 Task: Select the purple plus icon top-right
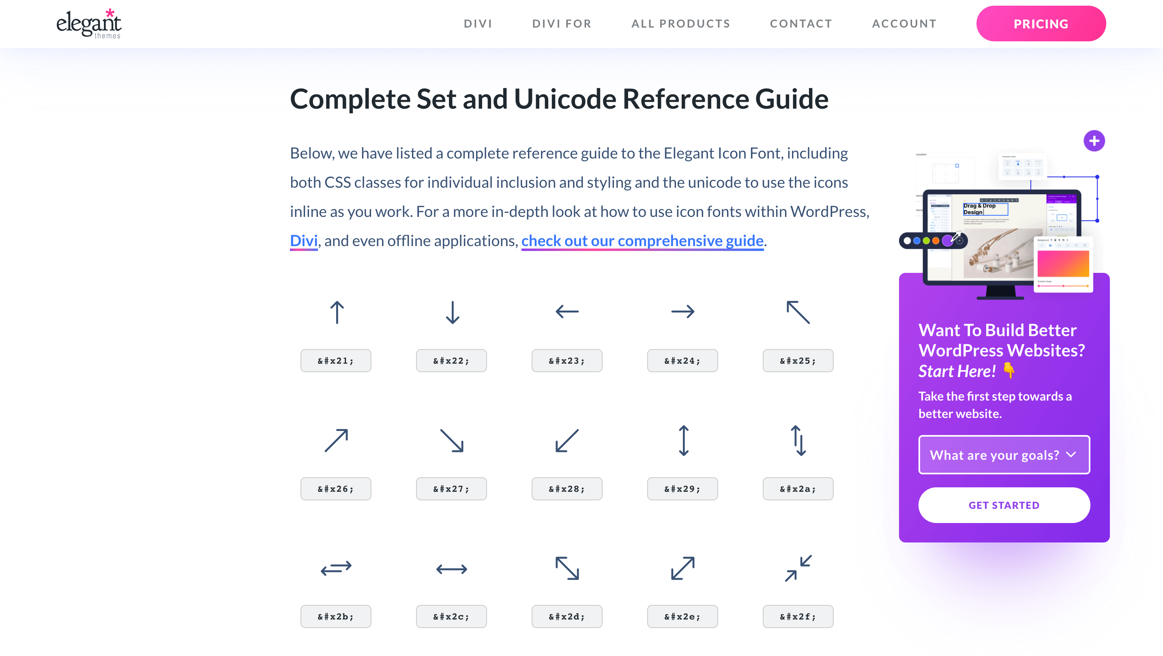(x=1094, y=141)
